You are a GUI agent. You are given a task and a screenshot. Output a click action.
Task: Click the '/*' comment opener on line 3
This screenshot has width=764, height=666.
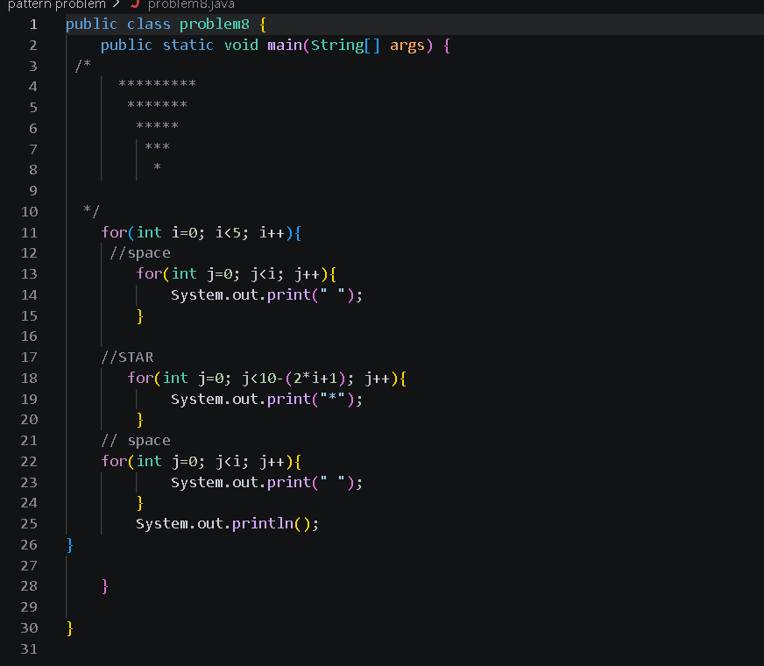[83, 65]
